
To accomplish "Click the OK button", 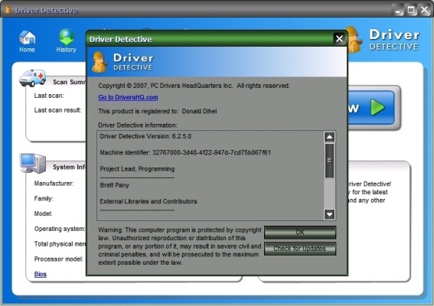I will point(300,232).
